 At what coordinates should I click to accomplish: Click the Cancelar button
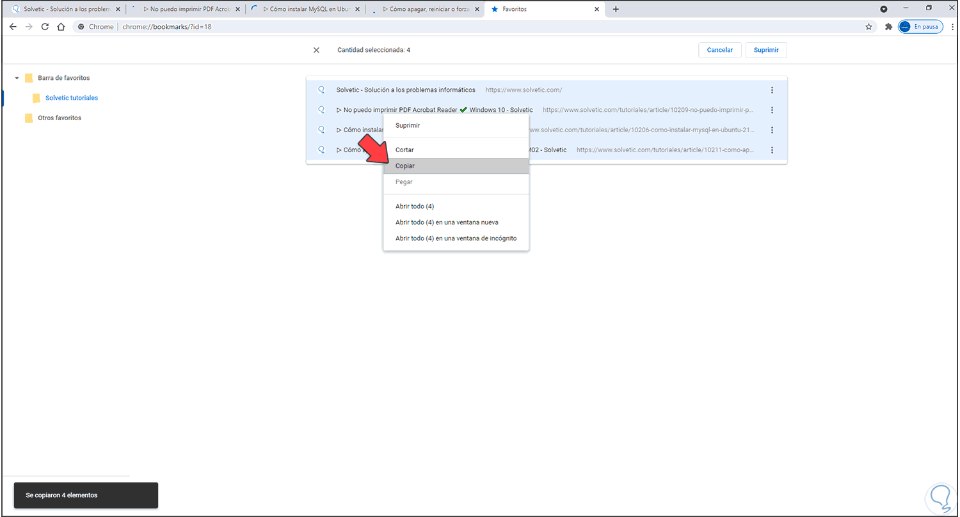tap(720, 50)
